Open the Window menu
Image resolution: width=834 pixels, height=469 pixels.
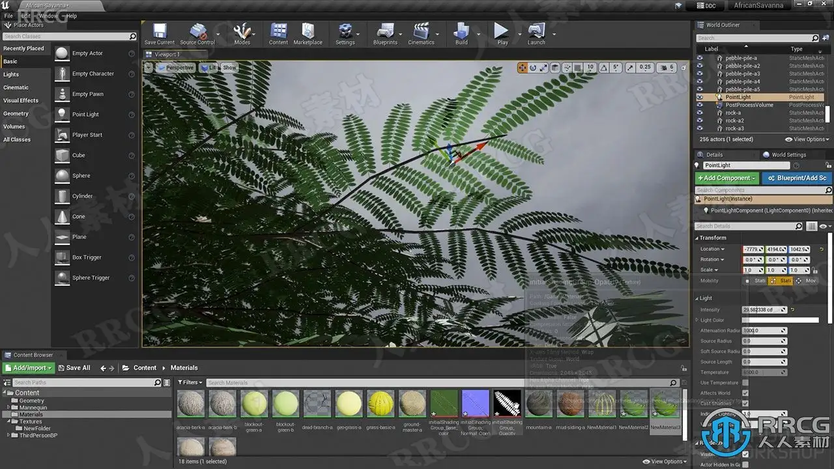[48, 16]
